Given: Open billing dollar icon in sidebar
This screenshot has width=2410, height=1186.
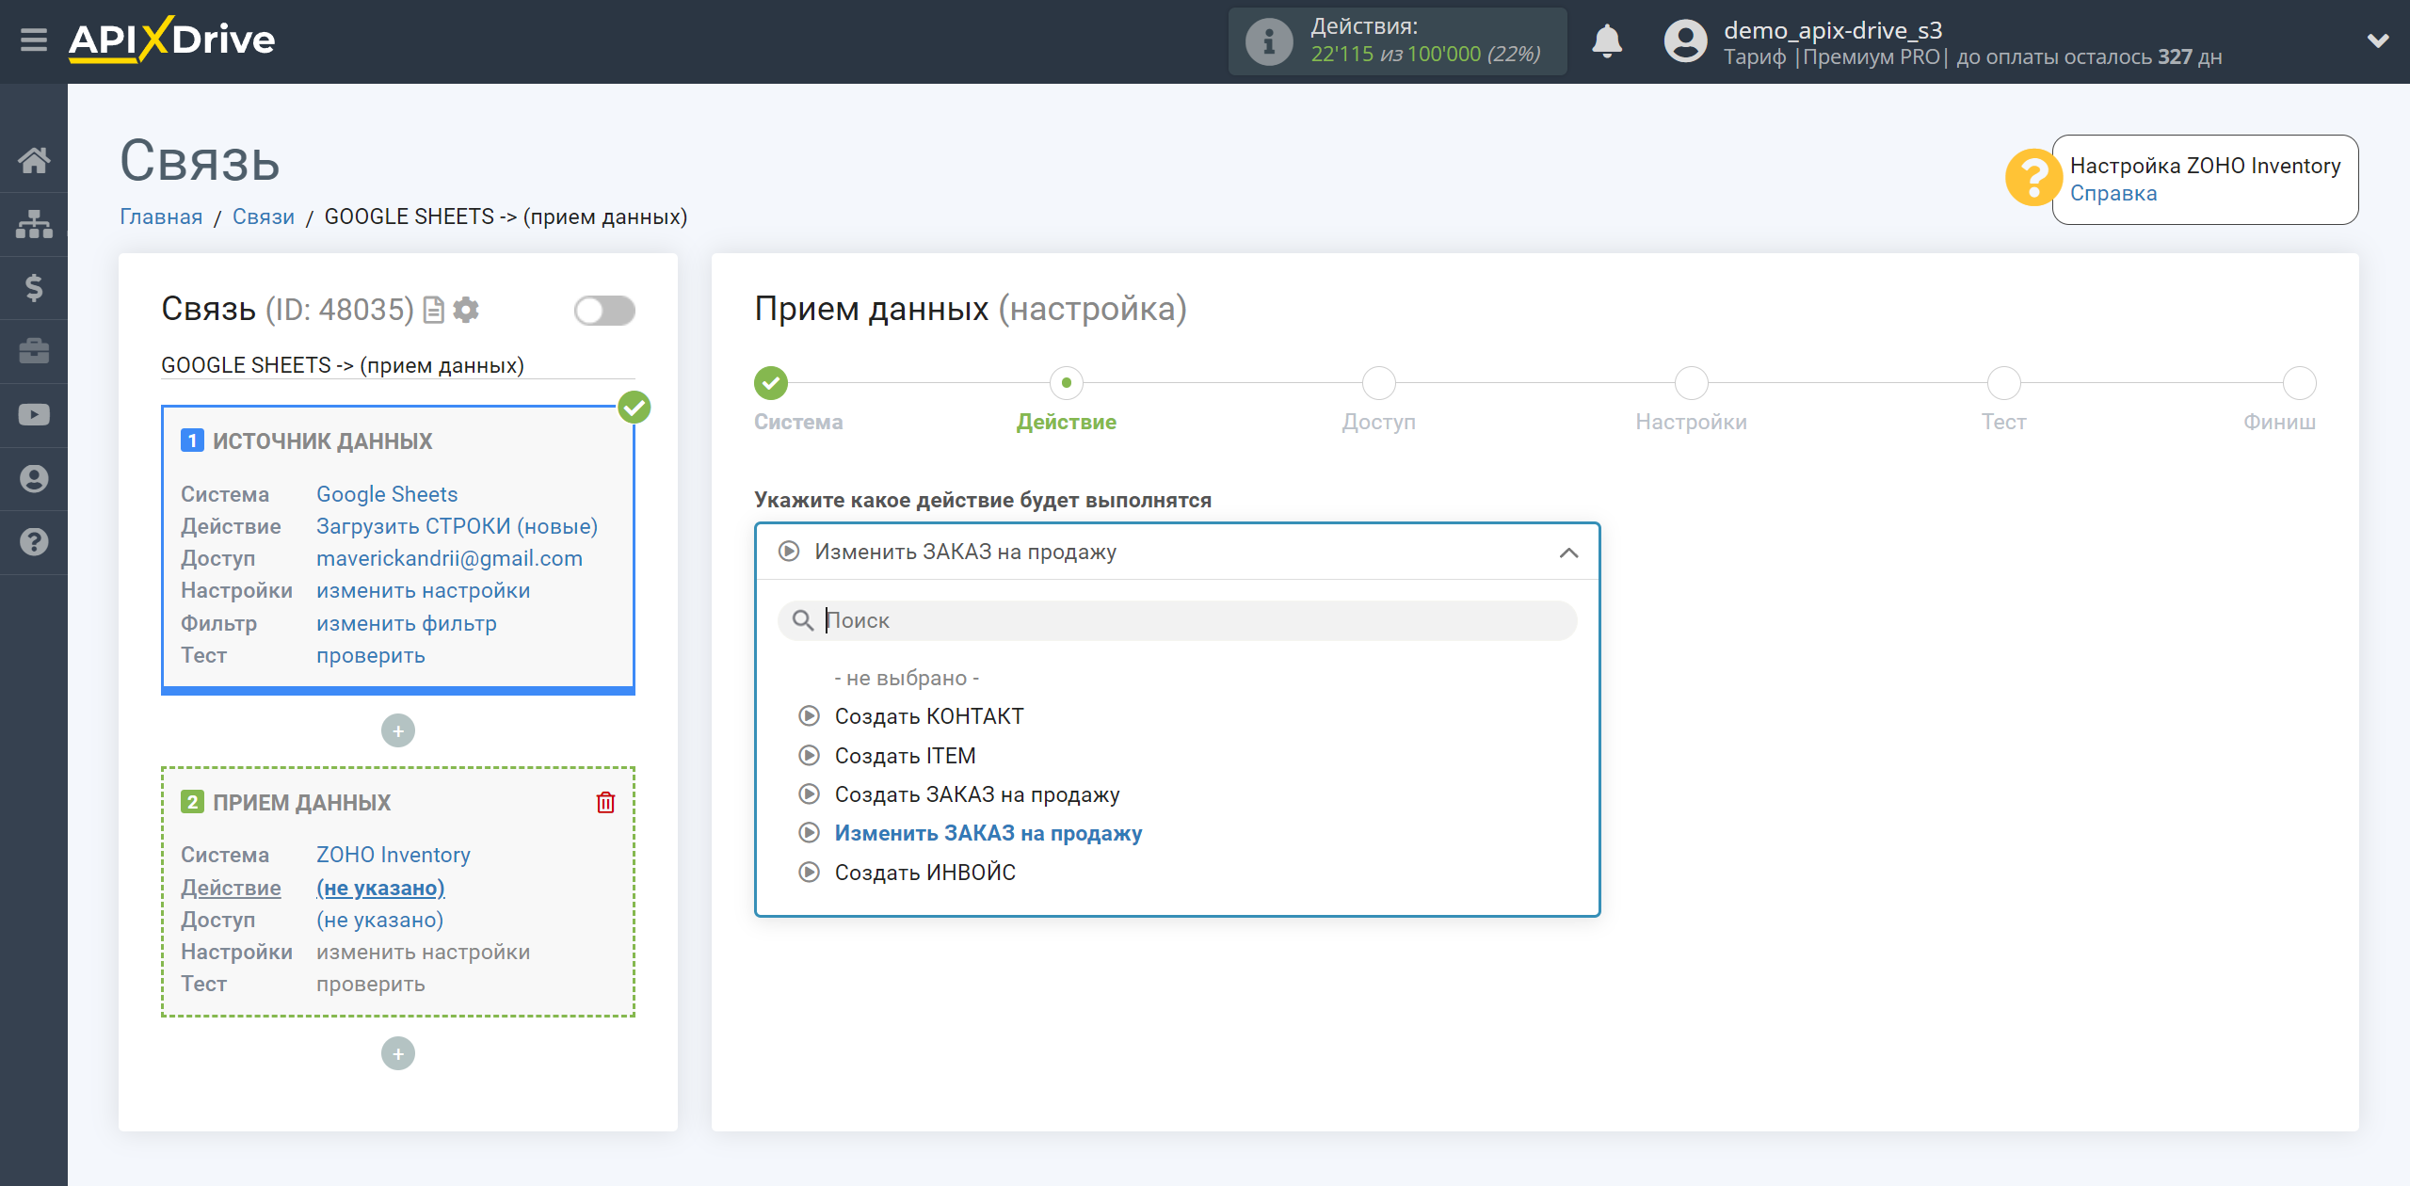Looking at the screenshot, I should 34,287.
